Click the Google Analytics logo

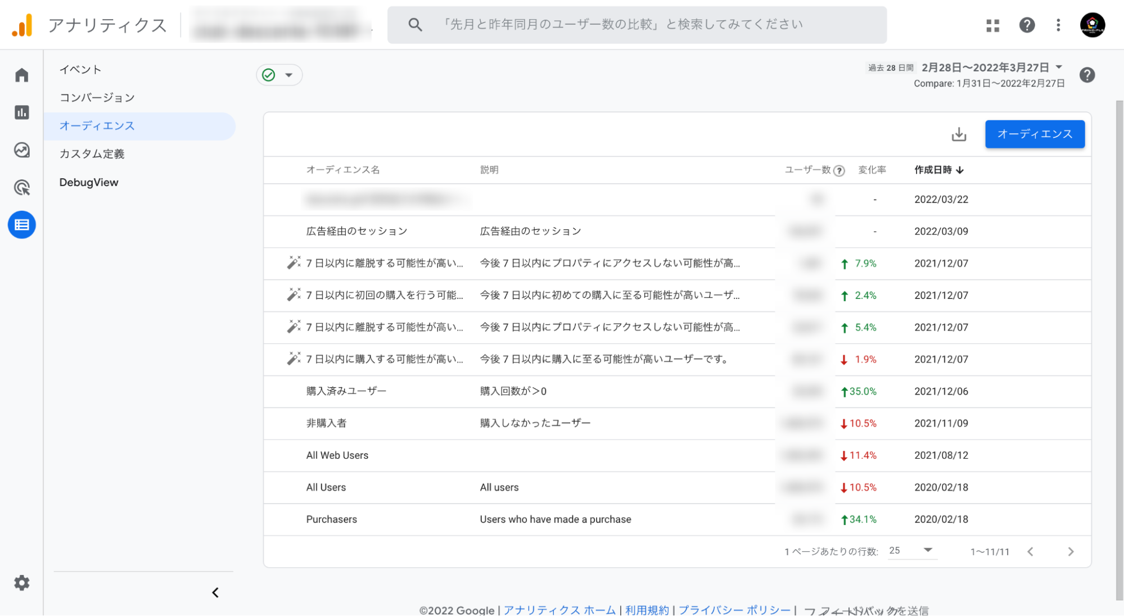pos(22,25)
